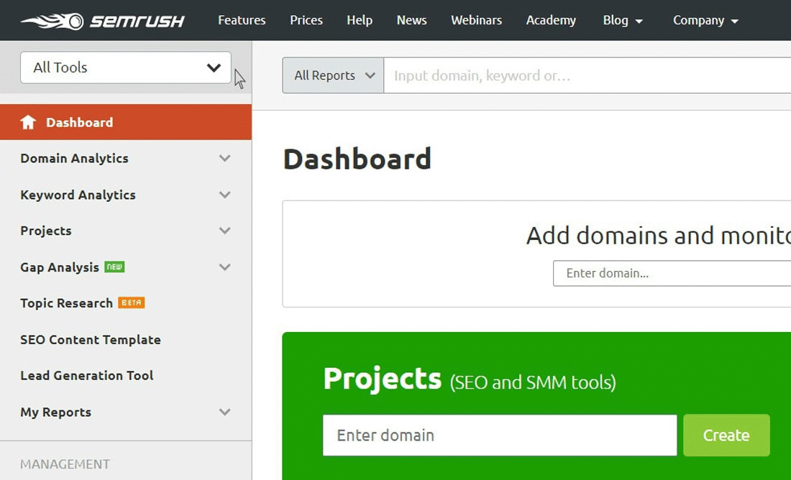This screenshot has height=480, width=791.
Task: Expand the My Reports section
Action: coord(225,412)
